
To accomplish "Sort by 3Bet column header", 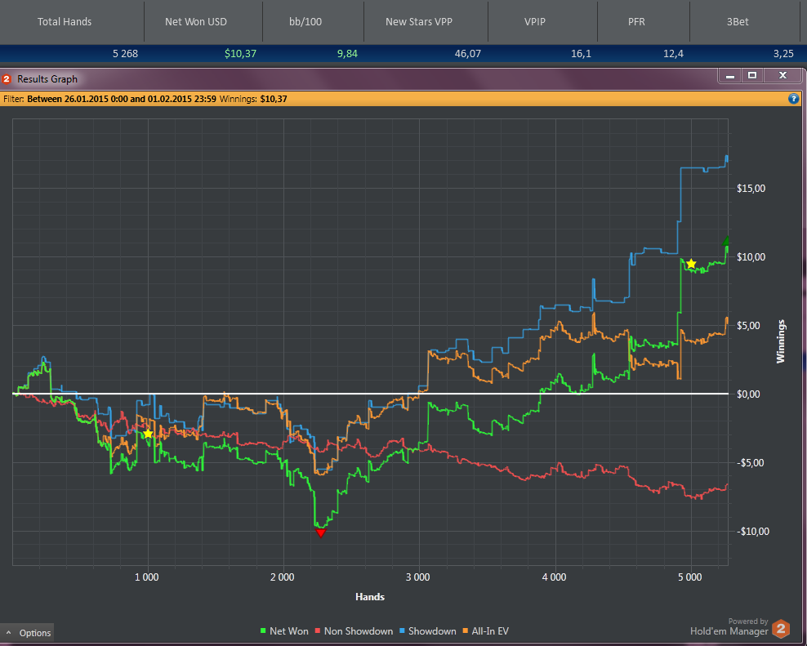I will (738, 21).
